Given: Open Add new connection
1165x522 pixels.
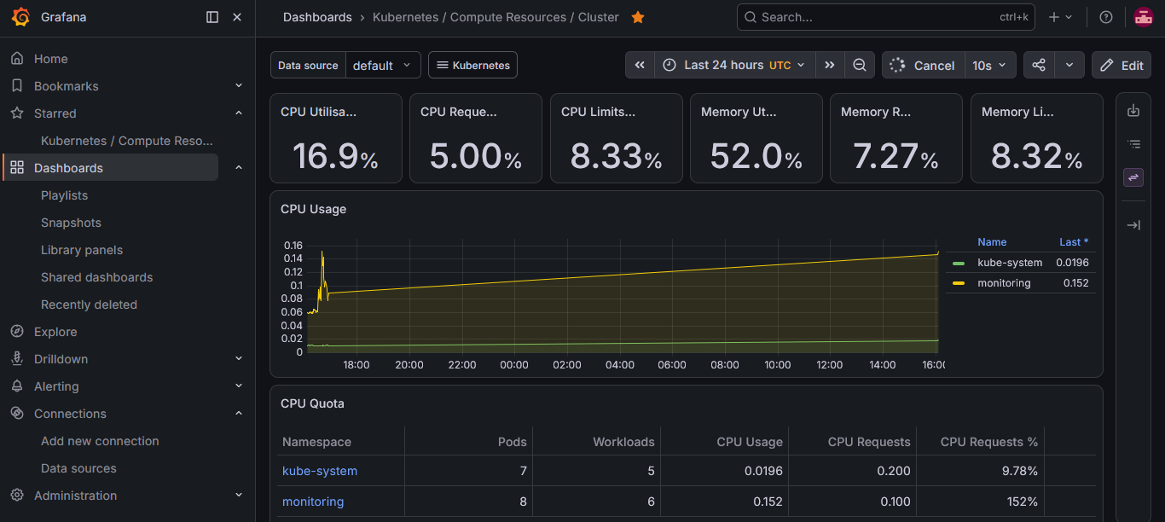Looking at the screenshot, I should 100,441.
